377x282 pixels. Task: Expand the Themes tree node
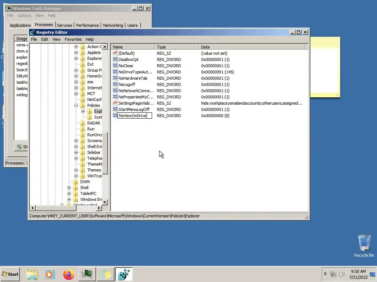[x=76, y=170]
